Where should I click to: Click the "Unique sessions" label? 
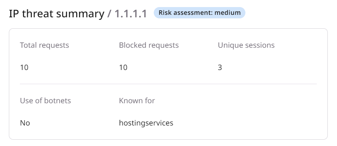(x=246, y=45)
